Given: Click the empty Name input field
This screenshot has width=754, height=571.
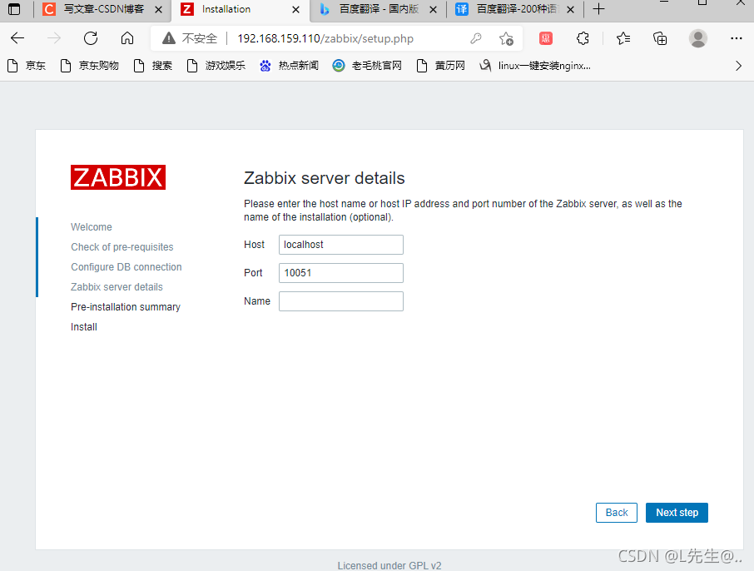Looking at the screenshot, I should click(341, 301).
